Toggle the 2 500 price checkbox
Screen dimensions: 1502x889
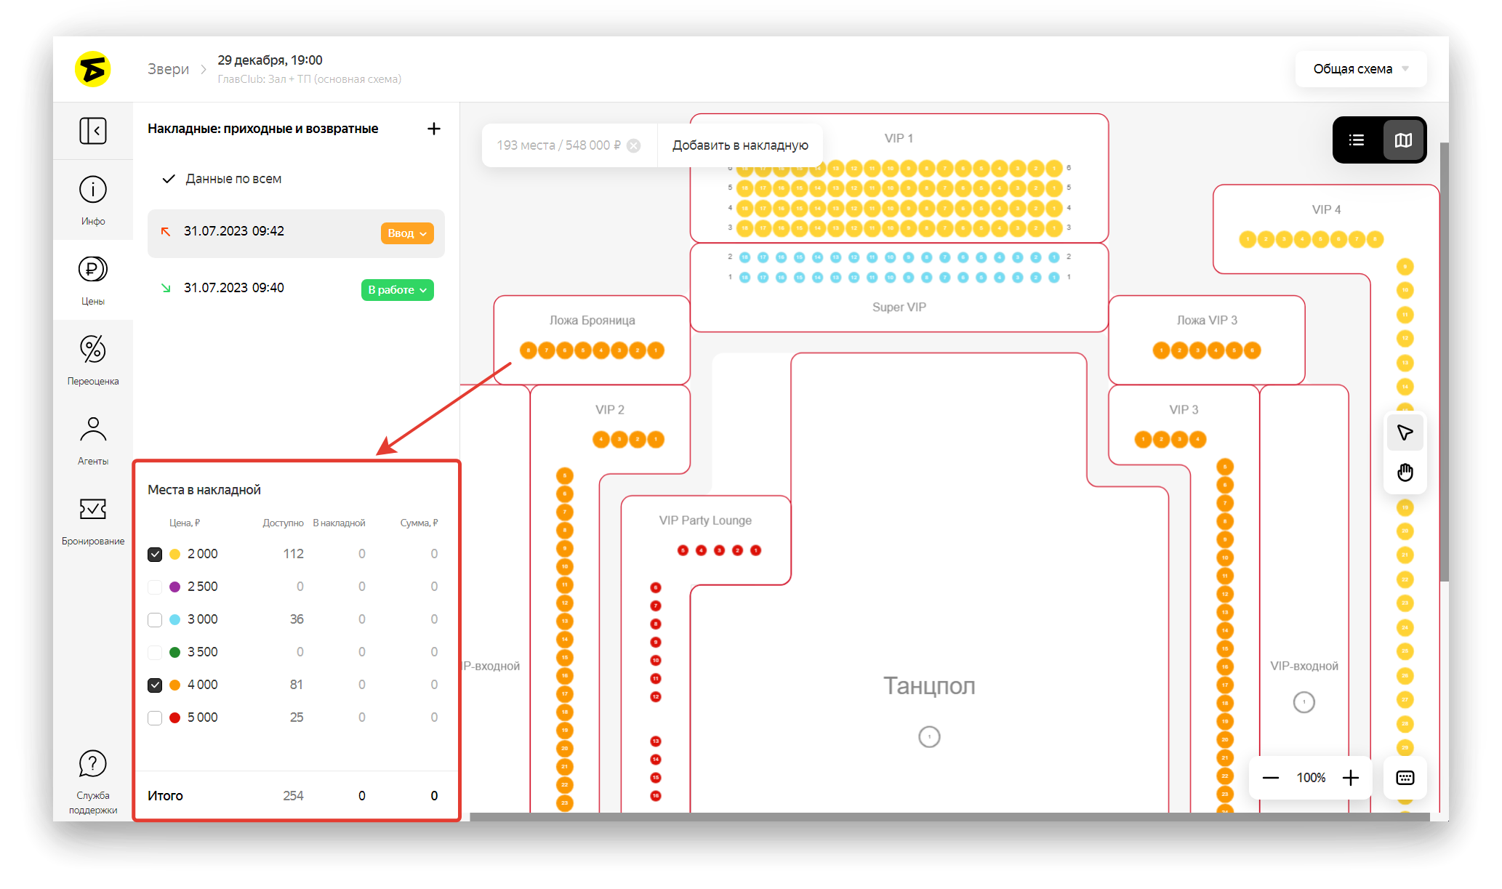(155, 587)
